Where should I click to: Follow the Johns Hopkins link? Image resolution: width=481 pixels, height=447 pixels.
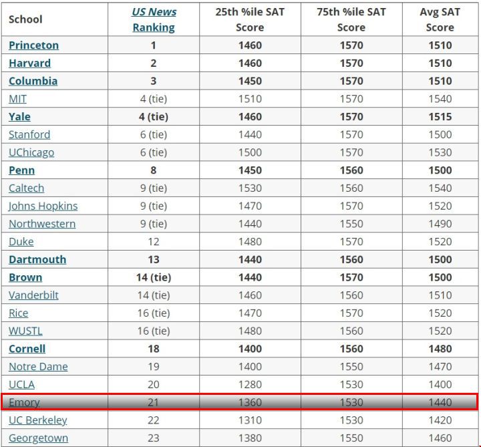pos(43,206)
